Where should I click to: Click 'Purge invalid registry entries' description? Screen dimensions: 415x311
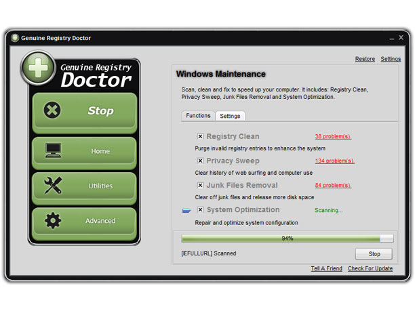click(x=260, y=148)
